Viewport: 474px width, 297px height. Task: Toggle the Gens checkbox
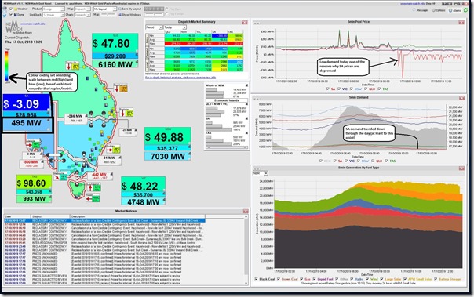click(11, 14)
